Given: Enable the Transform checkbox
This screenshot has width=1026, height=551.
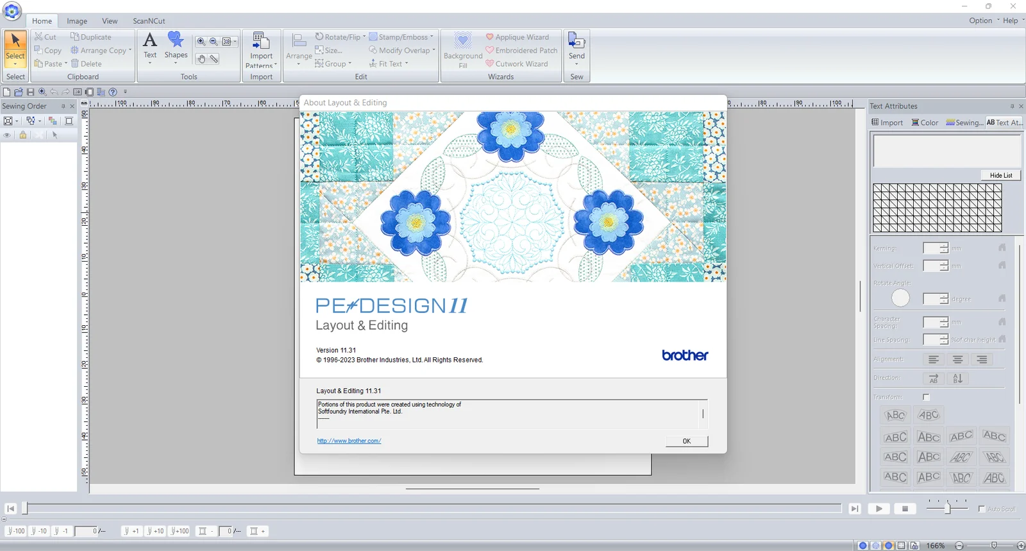Looking at the screenshot, I should coord(926,397).
